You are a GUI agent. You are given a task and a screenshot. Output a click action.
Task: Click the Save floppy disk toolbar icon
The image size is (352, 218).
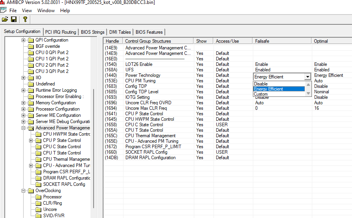pos(14,20)
